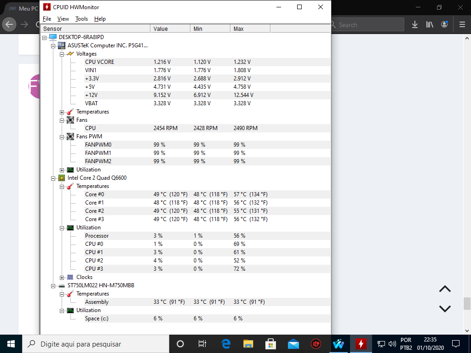The width and height of the screenshot is (471, 353).
Task: Click the Firefox Search field
Action: click(x=367, y=25)
